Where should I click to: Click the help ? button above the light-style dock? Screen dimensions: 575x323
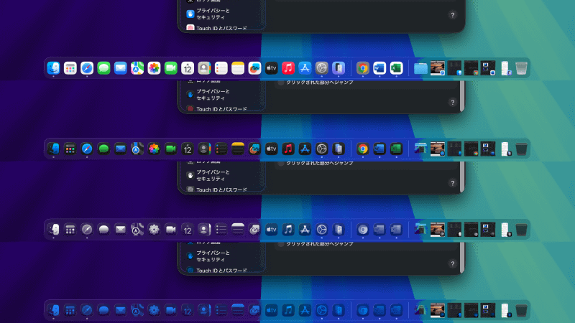point(453,15)
